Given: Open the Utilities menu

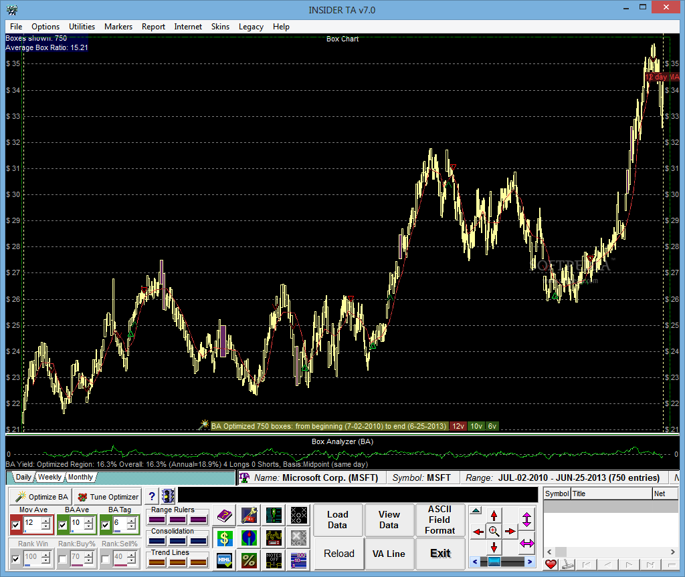Looking at the screenshot, I should tap(82, 27).
